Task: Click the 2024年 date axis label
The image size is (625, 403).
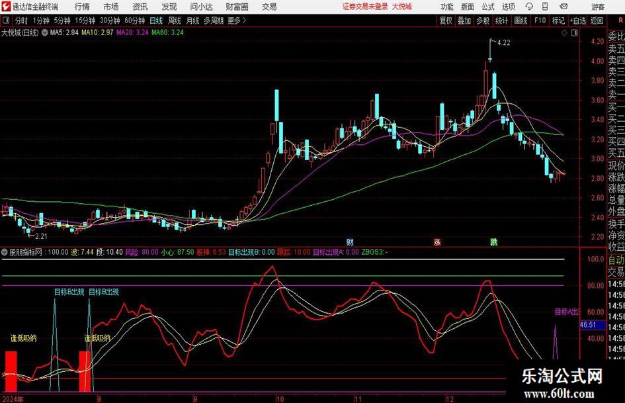Action: click(13, 399)
